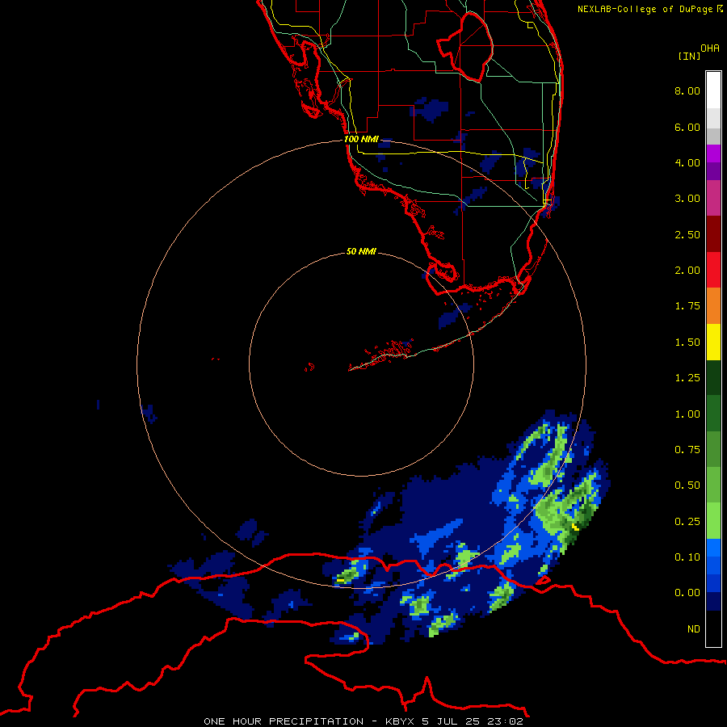Click the 4.00 legend value
The image size is (727, 727).
point(687,162)
